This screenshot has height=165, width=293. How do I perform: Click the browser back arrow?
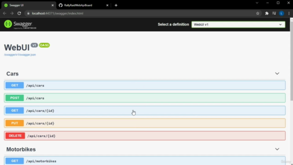point(5,13)
